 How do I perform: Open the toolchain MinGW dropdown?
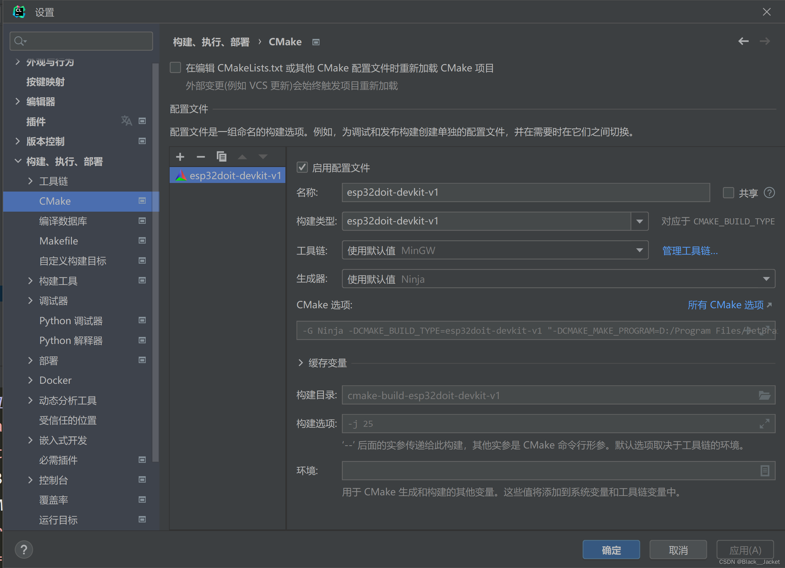[x=639, y=250]
